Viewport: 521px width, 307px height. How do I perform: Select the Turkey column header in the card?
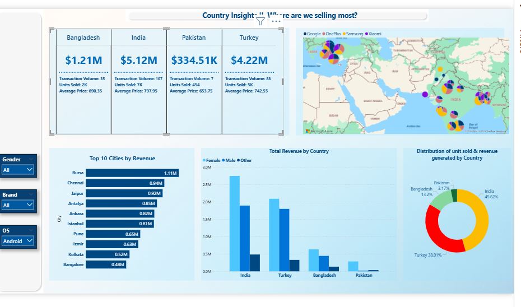tap(249, 38)
